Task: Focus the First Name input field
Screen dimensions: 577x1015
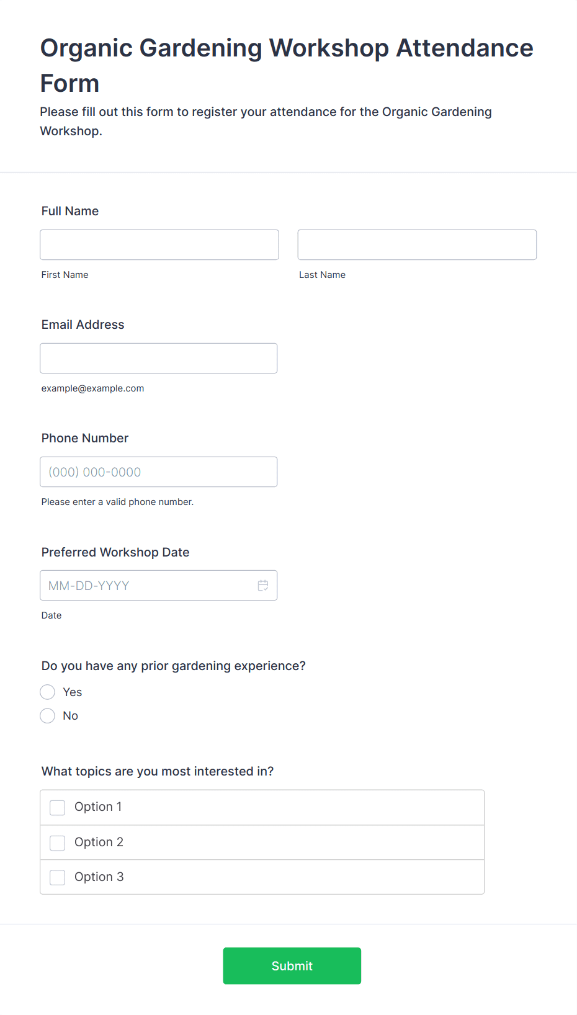Action: (x=159, y=245)
